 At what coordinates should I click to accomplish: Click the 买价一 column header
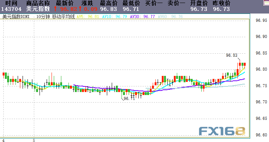coord(154,3)
